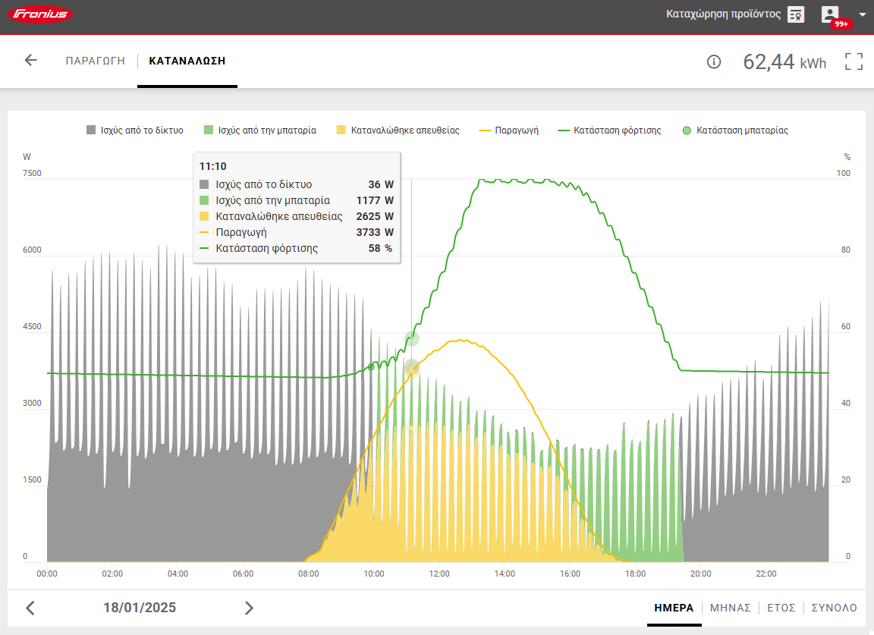Switch to ΜΗΝΑΣ view
This screenshot has width=874, height=635.
(730, 608)
